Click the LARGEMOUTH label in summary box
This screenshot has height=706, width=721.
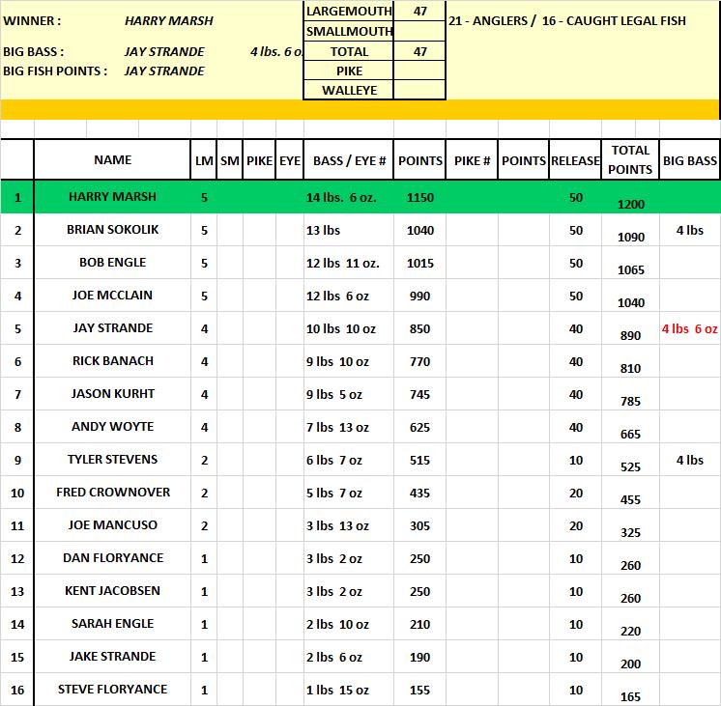(x=349, y=11)
